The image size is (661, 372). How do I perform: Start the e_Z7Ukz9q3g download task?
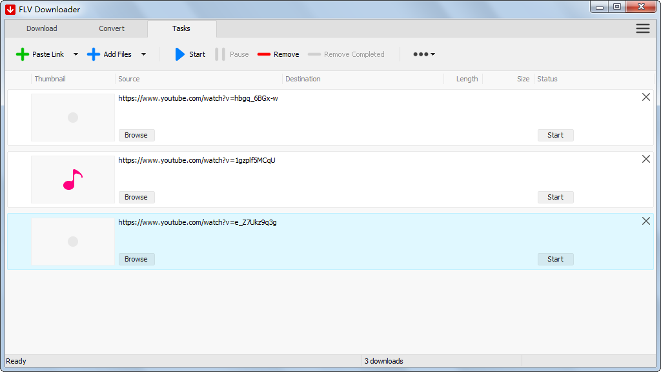click(x=555, y=259)
